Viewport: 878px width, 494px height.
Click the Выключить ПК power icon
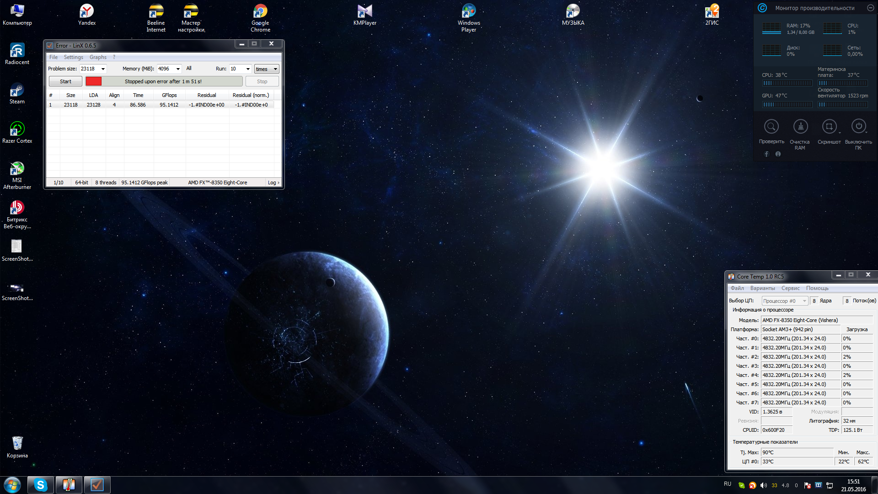click(x=858, y=127)
